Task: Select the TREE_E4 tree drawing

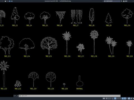Action: point(30,18)
